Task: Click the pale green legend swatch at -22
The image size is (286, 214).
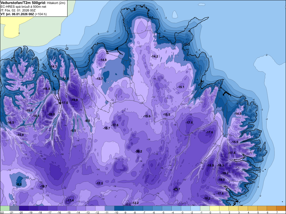Action: (x=5, y=208)
